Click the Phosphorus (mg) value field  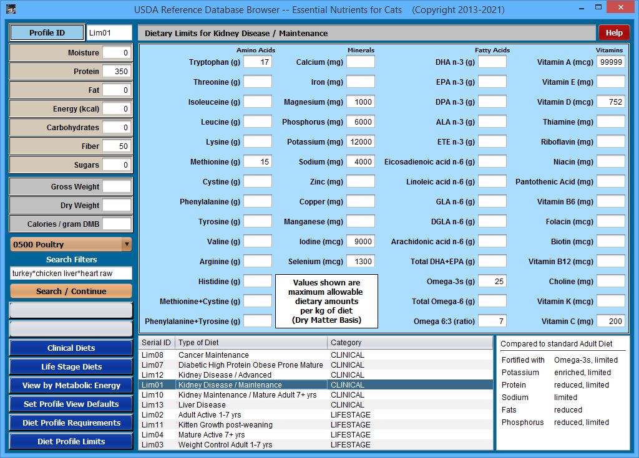361,122
